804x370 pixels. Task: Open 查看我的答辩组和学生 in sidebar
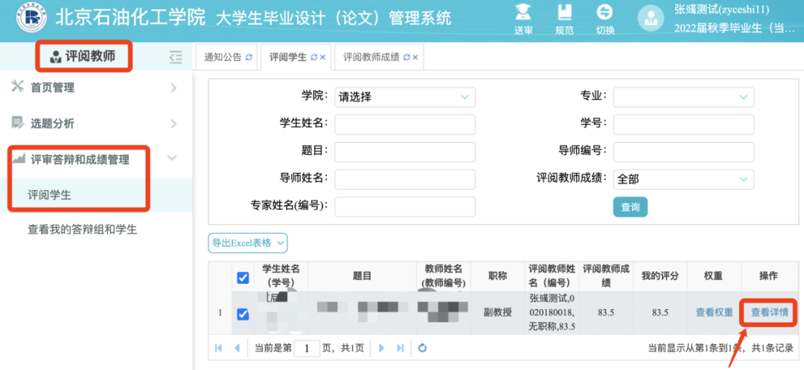(82, 230)
